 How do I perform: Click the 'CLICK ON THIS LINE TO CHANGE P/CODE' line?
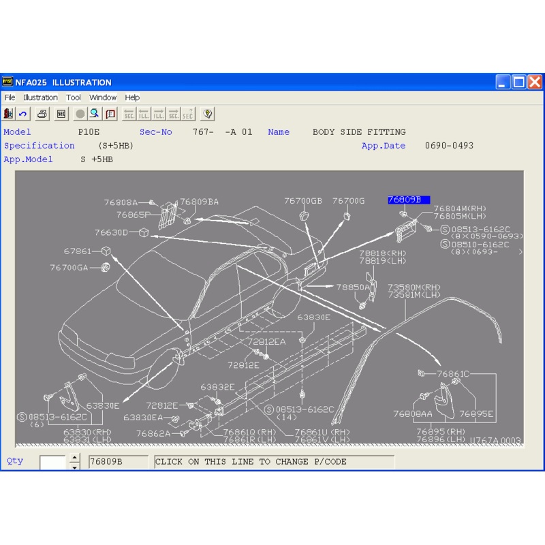click(x=275, y=462)
